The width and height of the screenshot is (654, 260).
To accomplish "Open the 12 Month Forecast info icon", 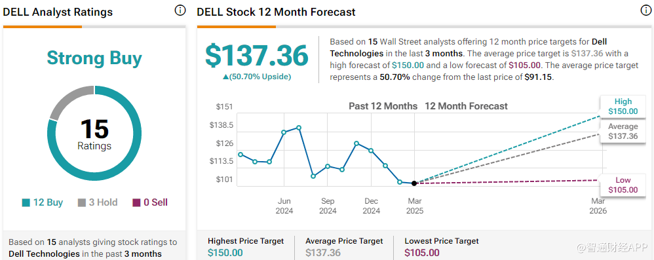I will tap(645, 11).
